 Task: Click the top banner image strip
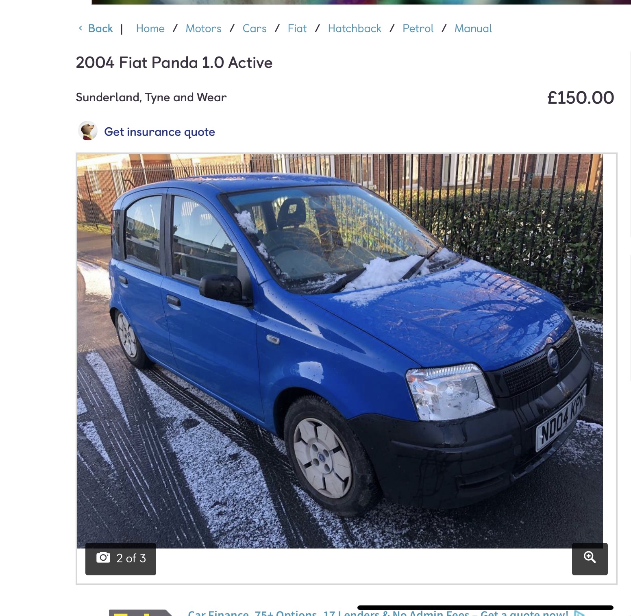point(361,2)
